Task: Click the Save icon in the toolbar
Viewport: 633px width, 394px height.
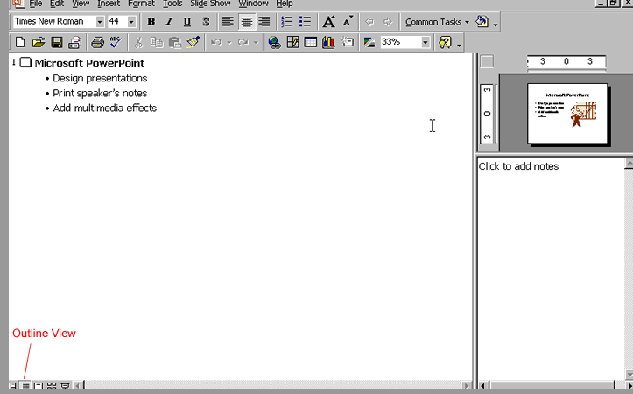Action: (56, 42)
